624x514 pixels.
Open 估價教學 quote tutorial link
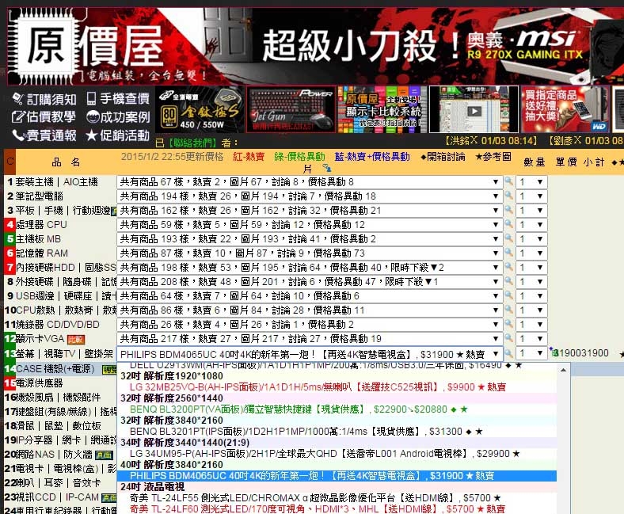click(44, 116)
